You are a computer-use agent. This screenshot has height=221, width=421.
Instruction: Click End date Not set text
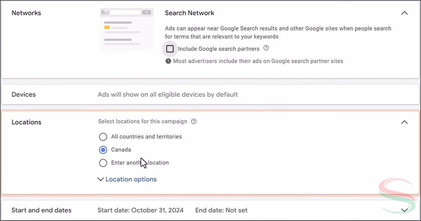click(x=221, y=210)
